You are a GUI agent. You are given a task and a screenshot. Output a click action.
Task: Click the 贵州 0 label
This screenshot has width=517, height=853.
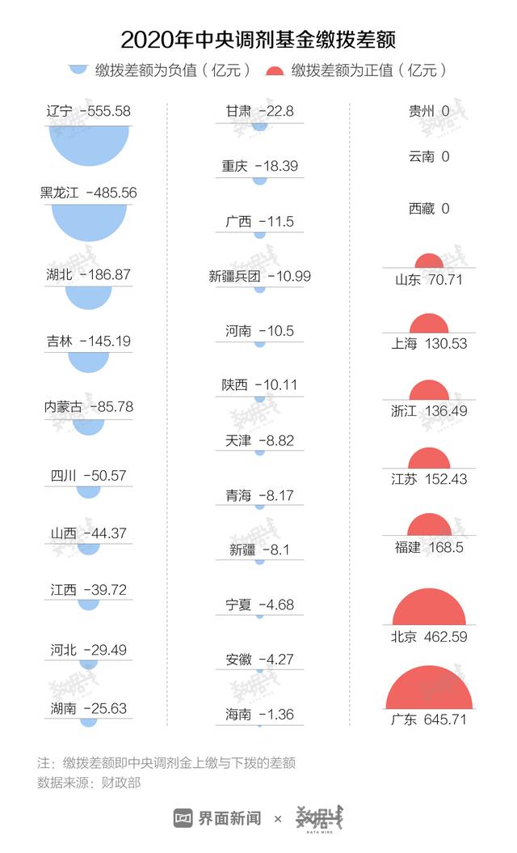pyautogui.click(x=429, y=111)
